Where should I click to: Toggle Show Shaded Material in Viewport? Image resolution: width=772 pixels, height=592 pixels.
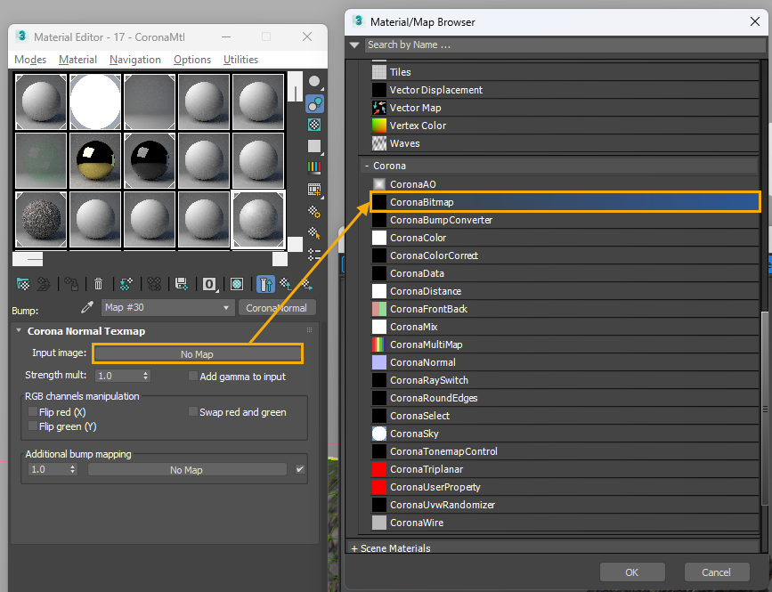pyautogui.click(x=237, y=284)
